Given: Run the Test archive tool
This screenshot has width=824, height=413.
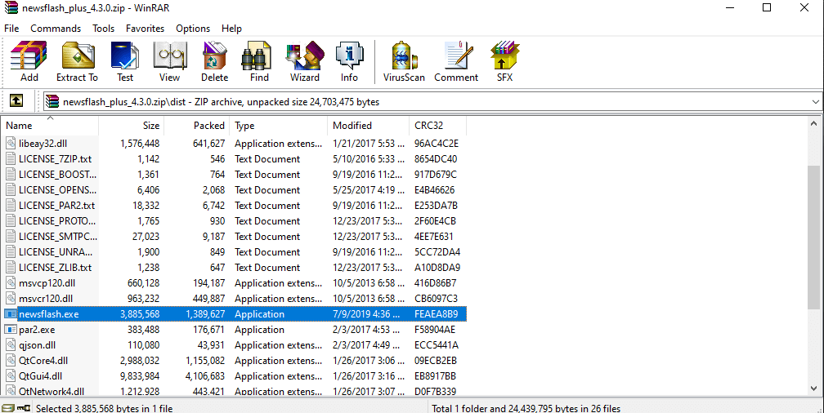Looking at the screenshot, I should [125, 61].
